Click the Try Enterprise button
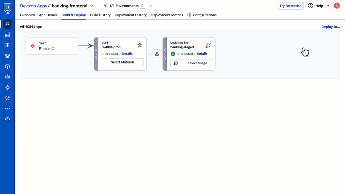The height and width of the screenshot is (194, 345). pos(290,6)
